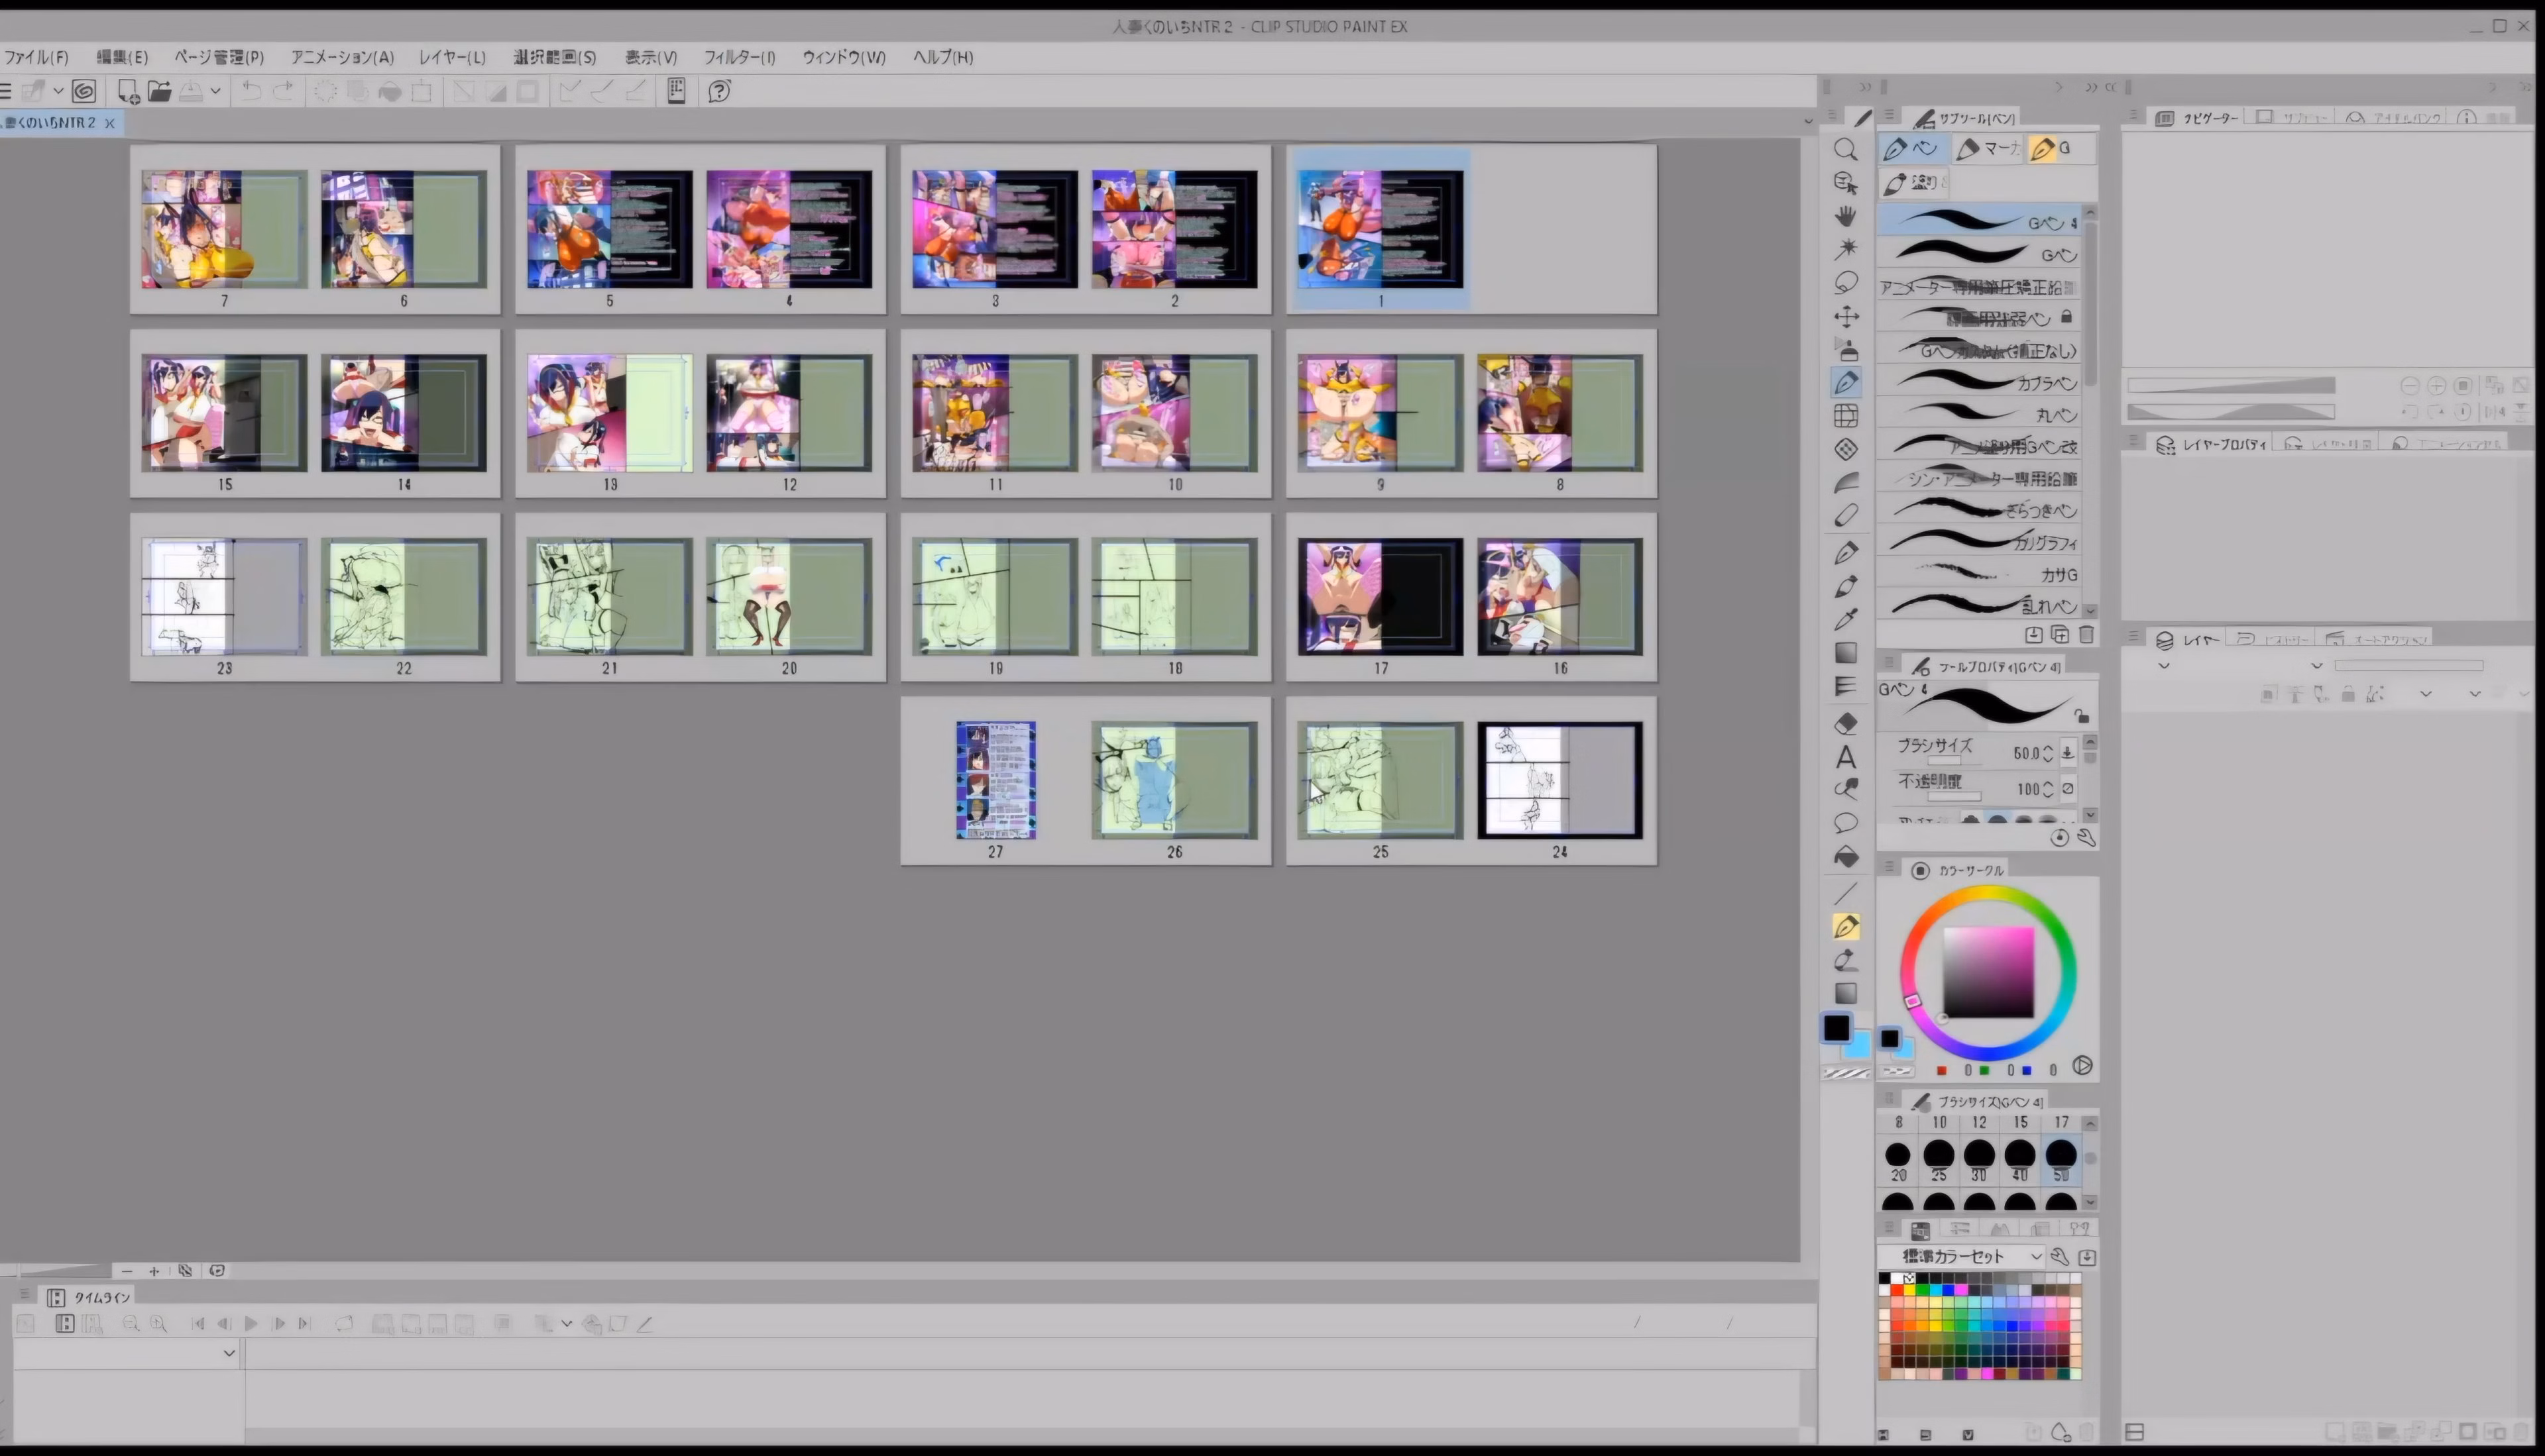Click the Redo arrow in toolbar

click(283, 92)
